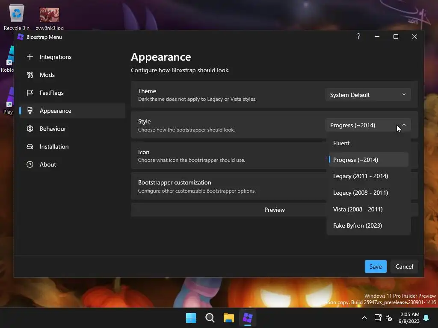Choose Fluent style option

[368, 143]
